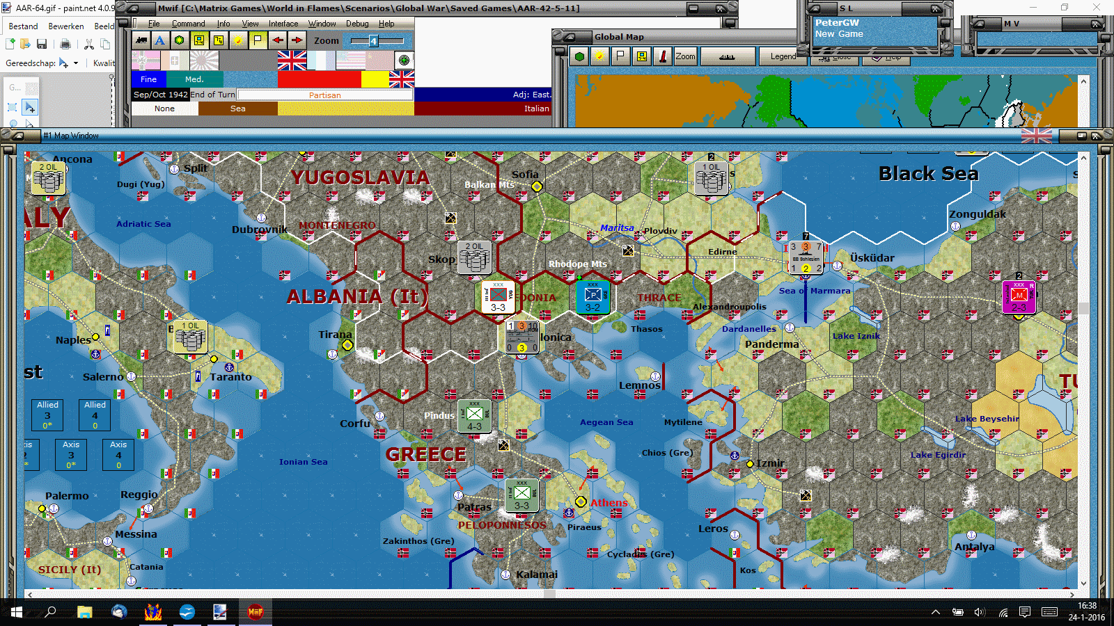The height and width of the screenshot is (626, 1114).
Task: Click the green hexagon icon in Global Map toolbar
Action: click(x=579, y=56)
